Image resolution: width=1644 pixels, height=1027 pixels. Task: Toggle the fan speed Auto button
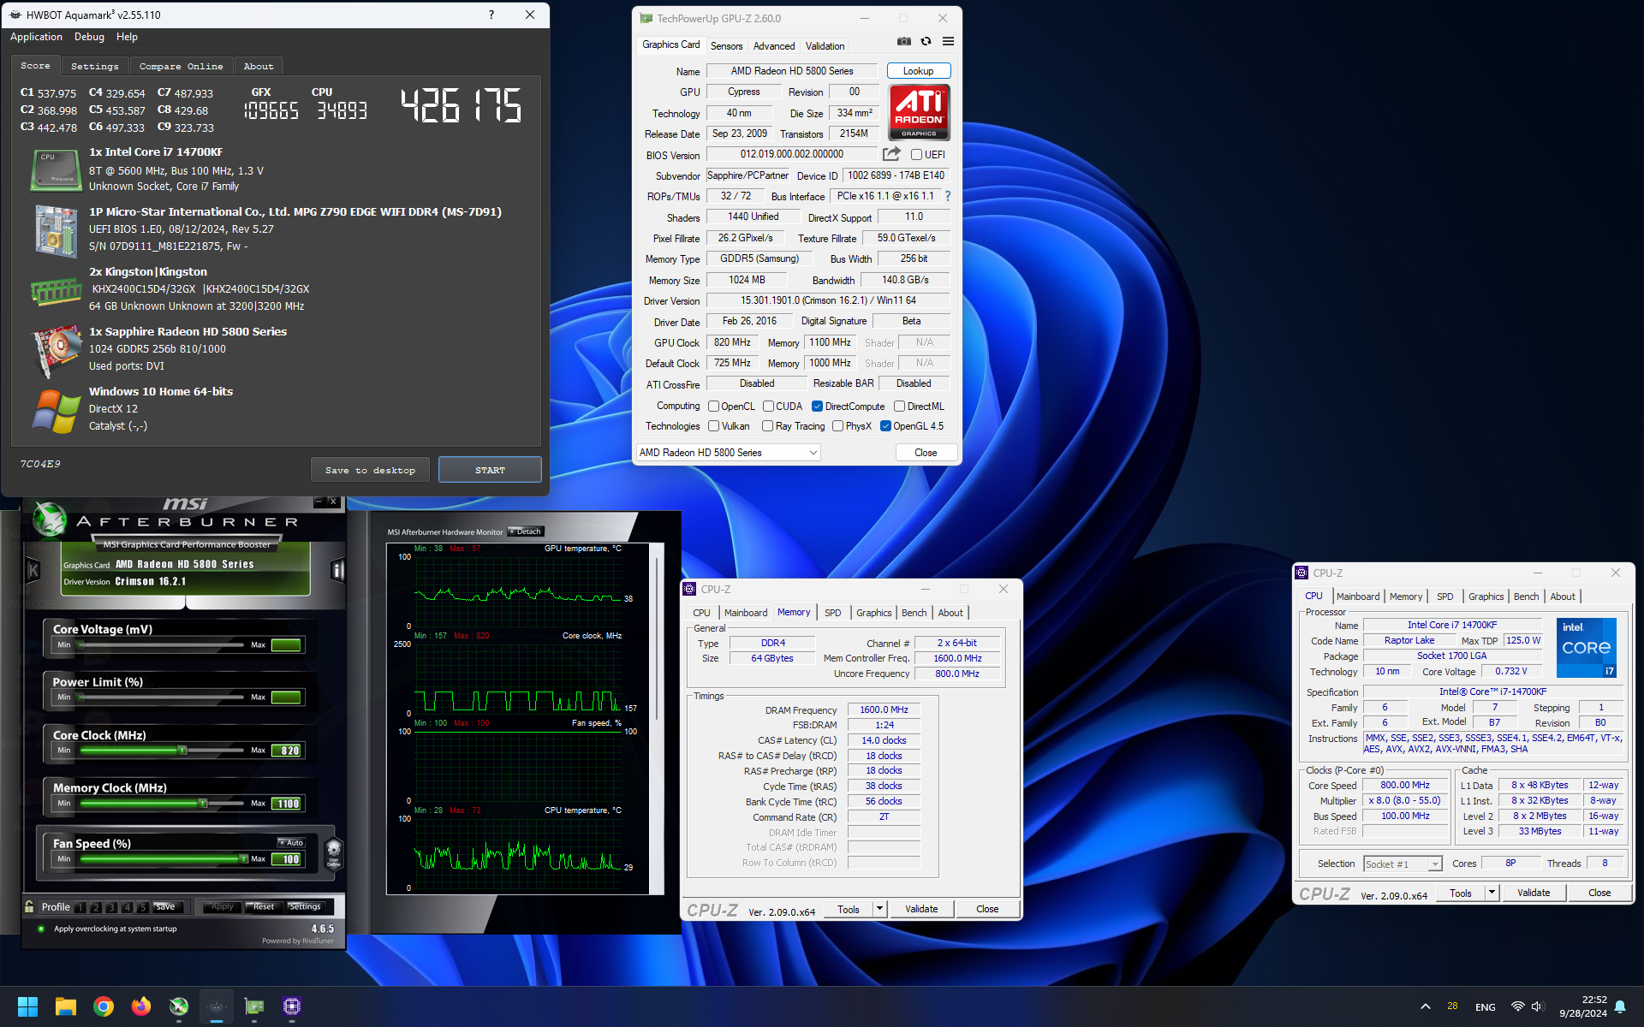coord(291,843)
